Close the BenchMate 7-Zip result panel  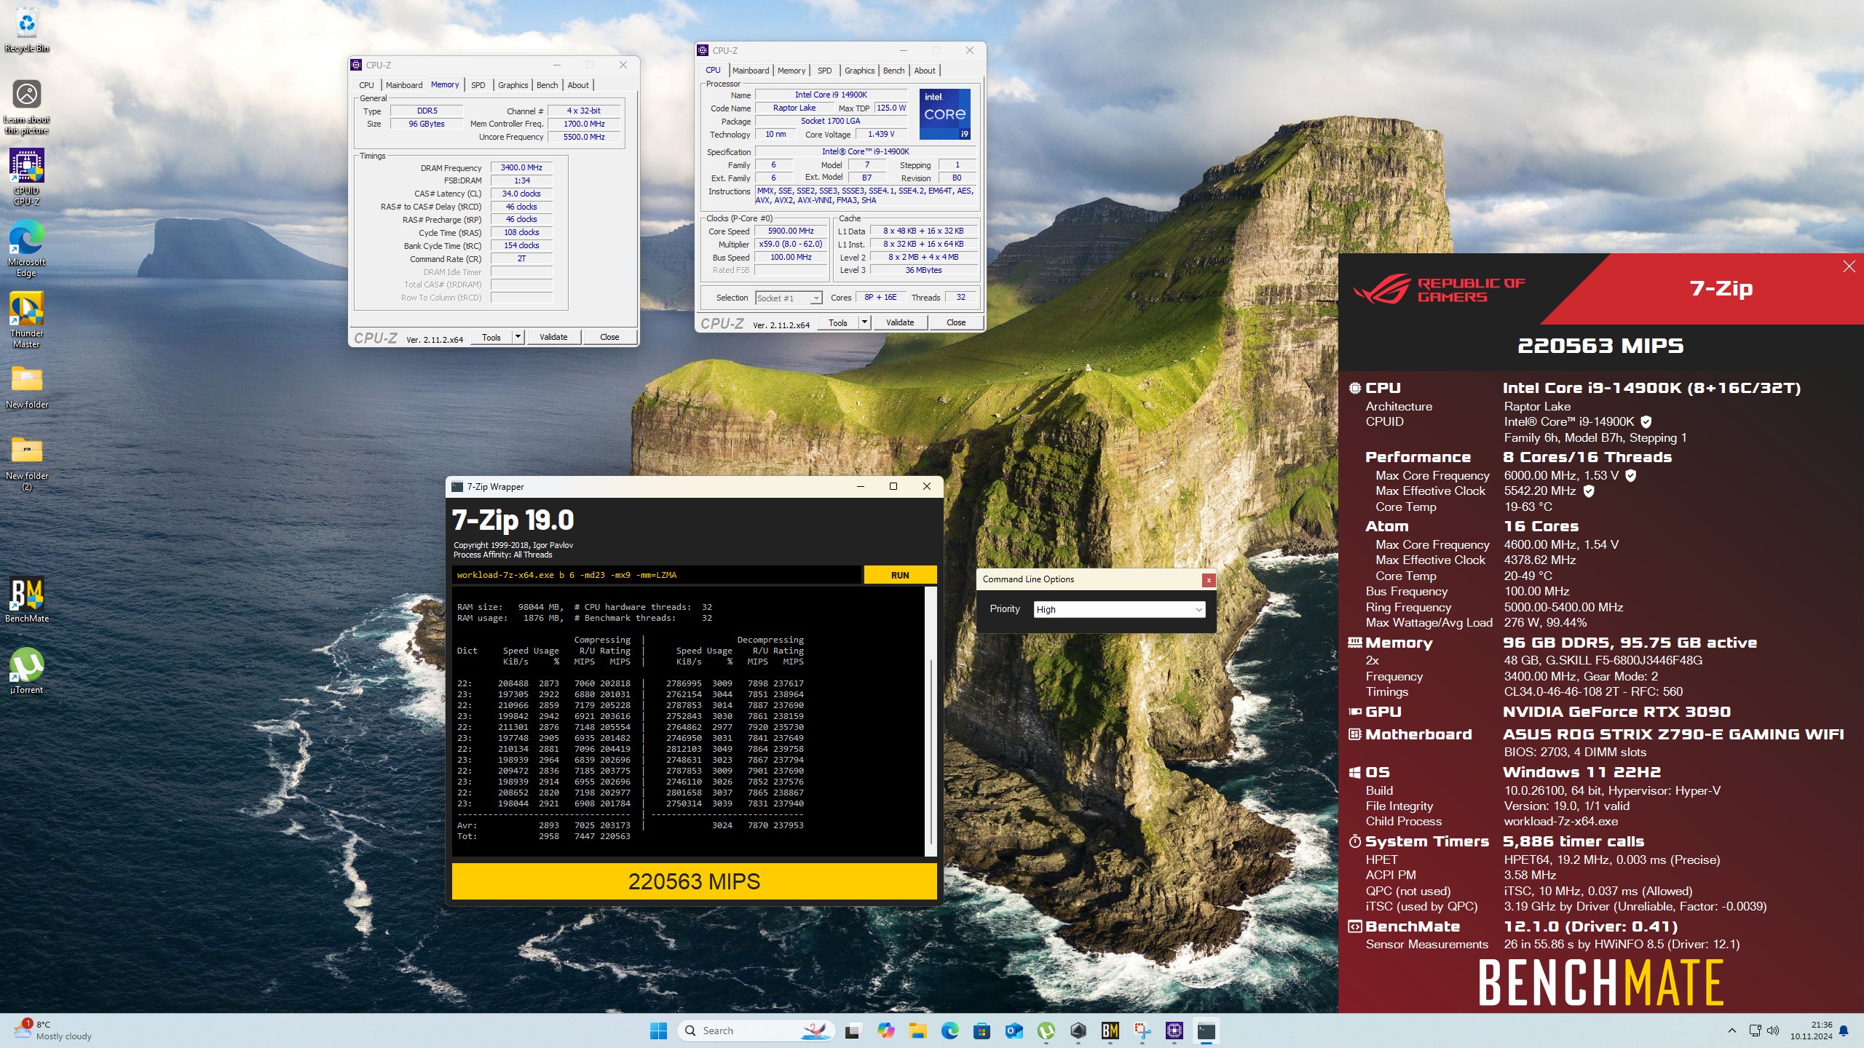pos(1849,266)
